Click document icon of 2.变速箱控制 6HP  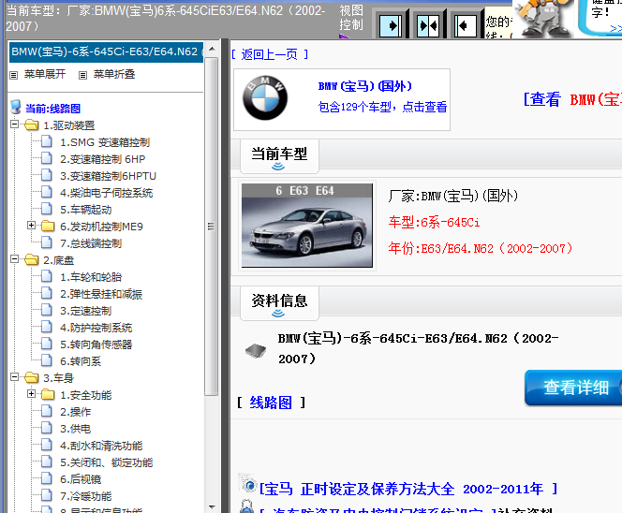tap(47, 158)
